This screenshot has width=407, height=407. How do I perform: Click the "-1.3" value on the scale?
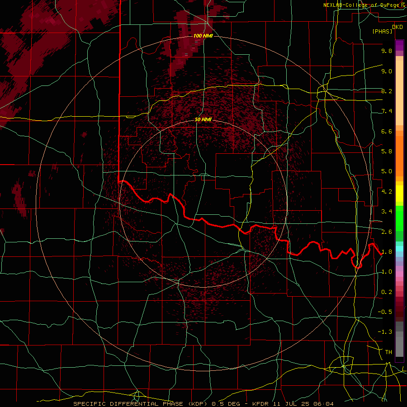[x=385, y=332]
